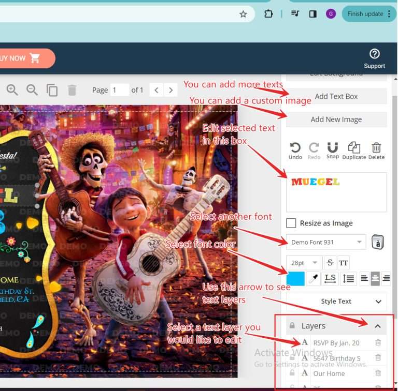Image resolution: width=398 pixels, height=391 pixels.
Task: Select the RSVP By Jan. 20 layer
Action: (336, 343)
